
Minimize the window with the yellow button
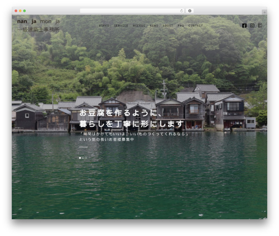(x=20, y=11)
